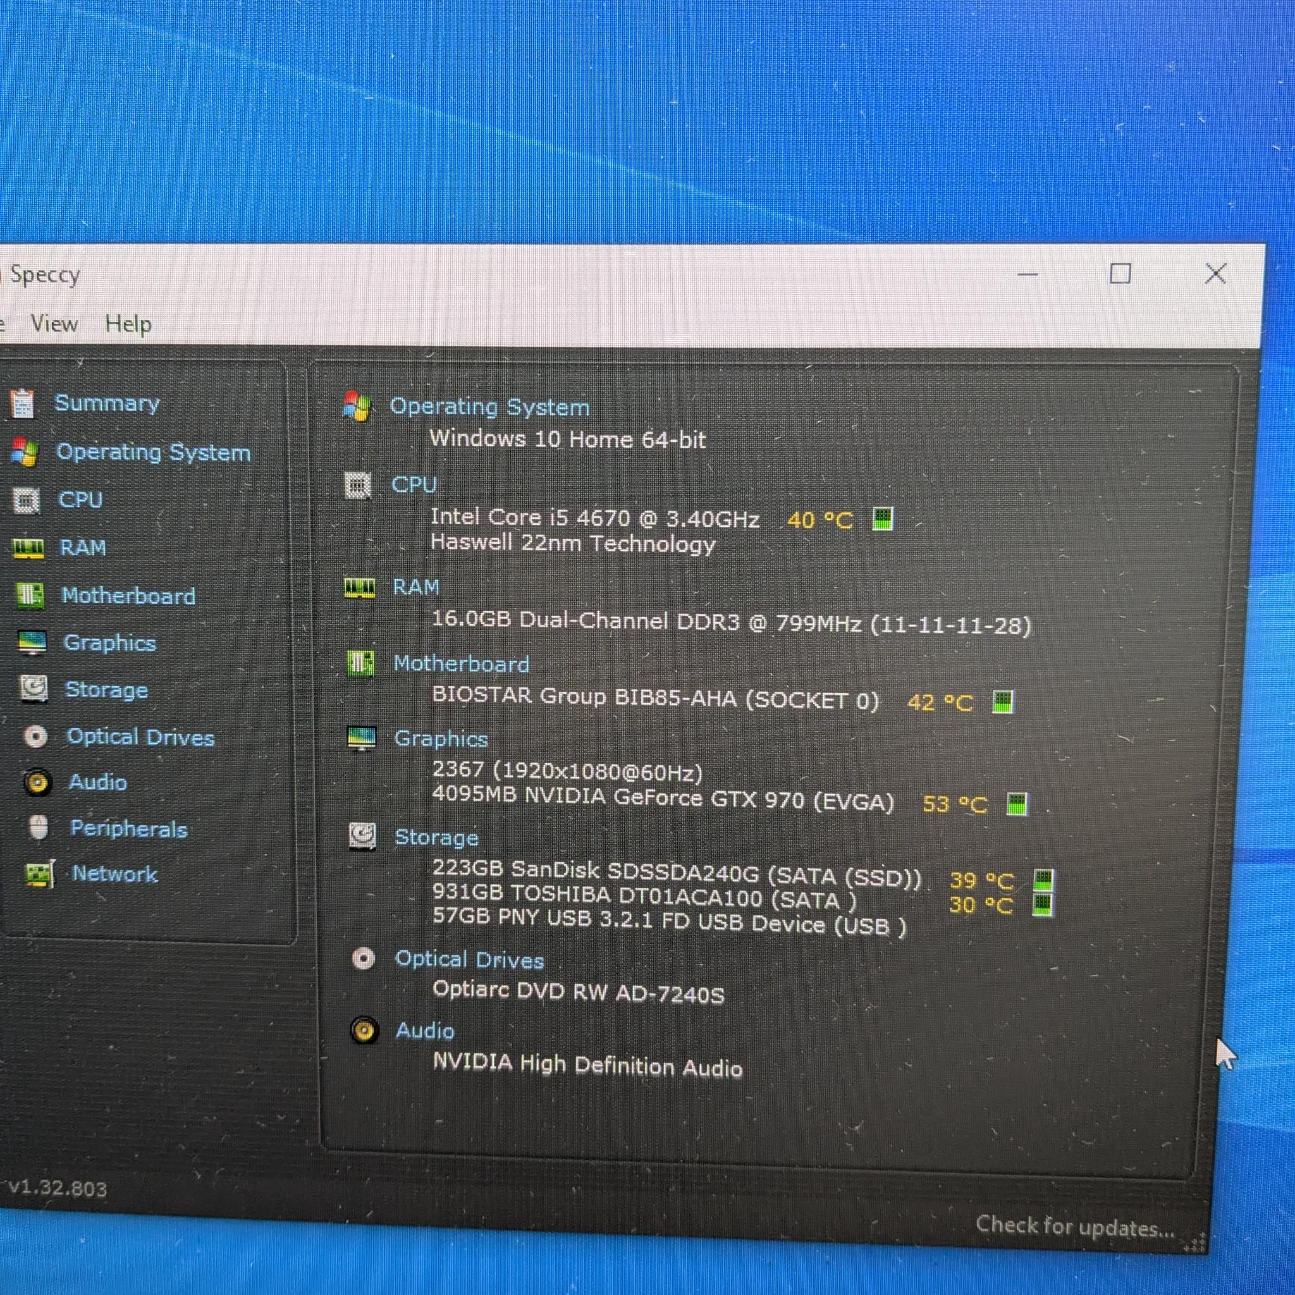Click the GPU 53 °C temperature indicator

1017,804
